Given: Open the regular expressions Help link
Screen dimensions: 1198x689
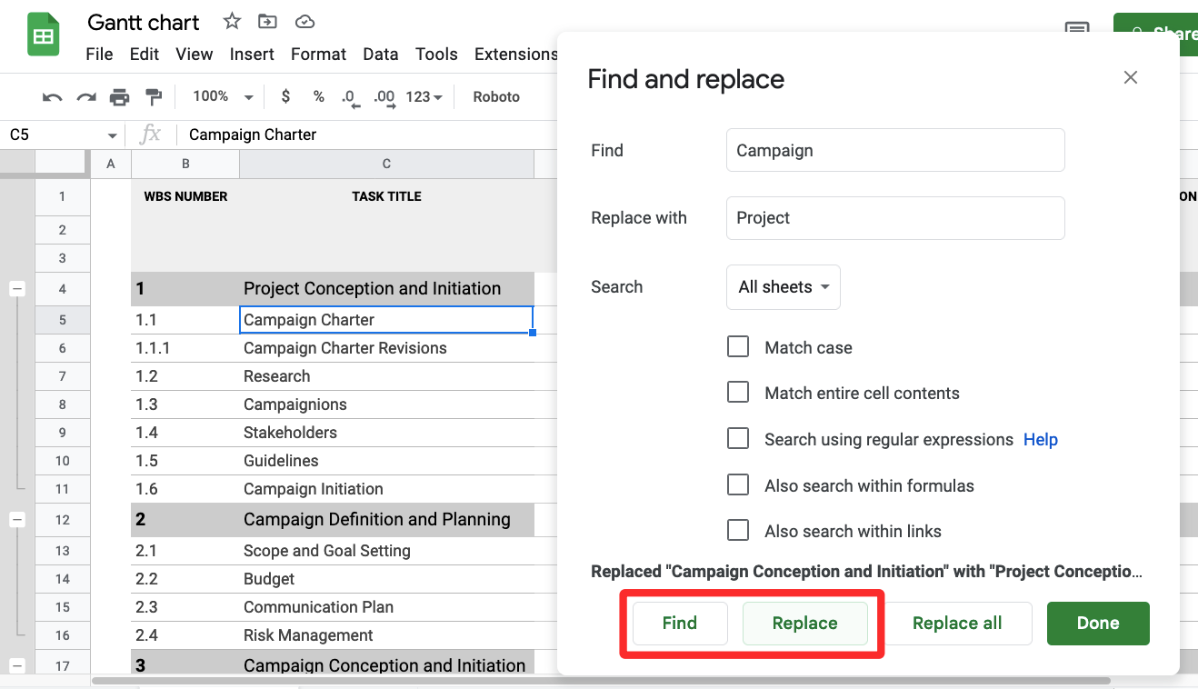Looking at the screenshot, I should click(1041, 440).
